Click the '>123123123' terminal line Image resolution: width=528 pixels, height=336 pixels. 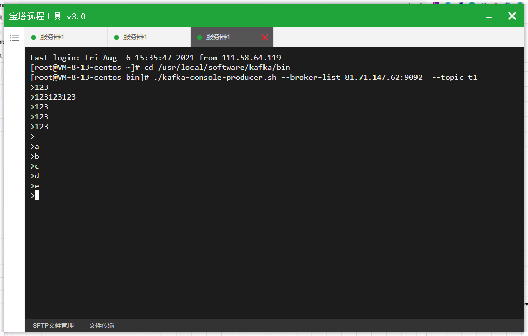click(53, 97)
